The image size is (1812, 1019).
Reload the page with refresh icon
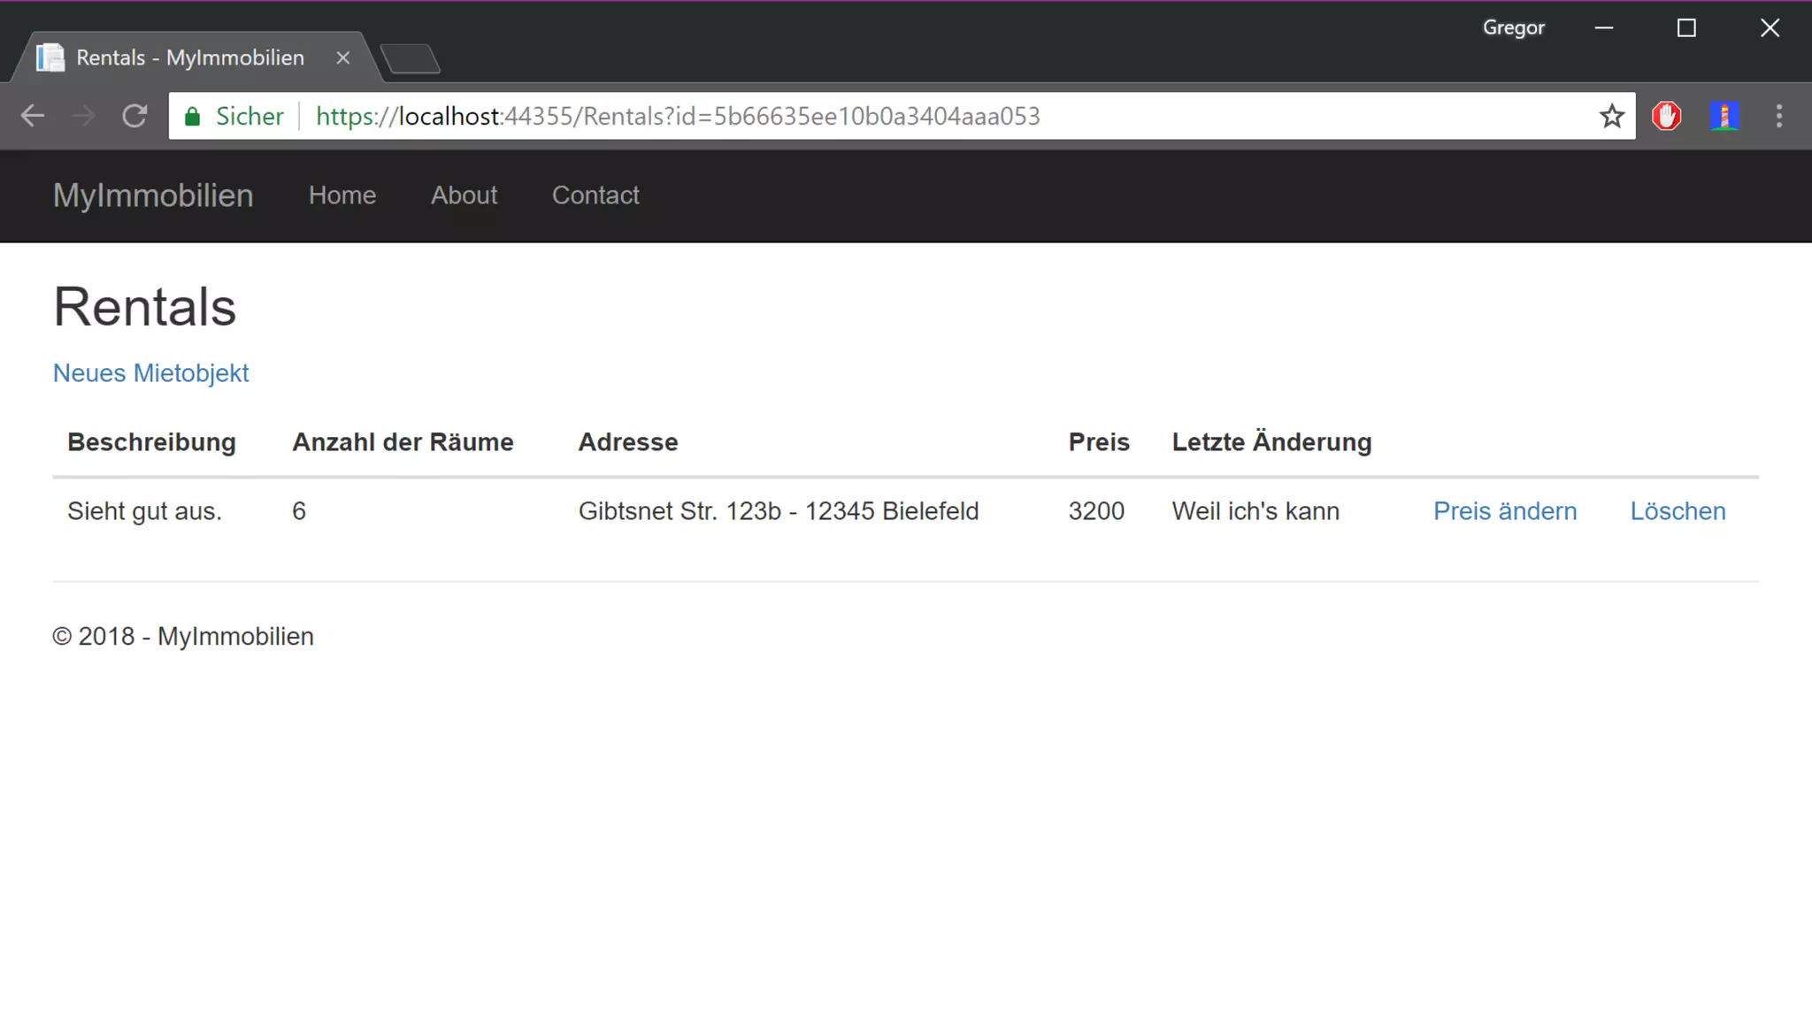coord(134,116)
